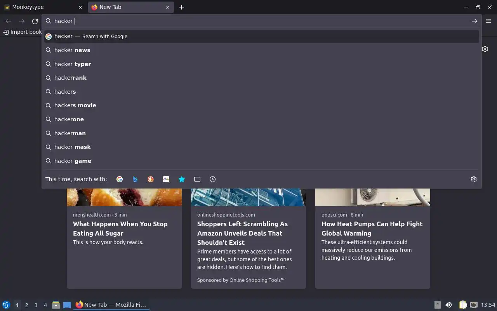Click the menshealth.com article thumbnail

pos(124,197)
